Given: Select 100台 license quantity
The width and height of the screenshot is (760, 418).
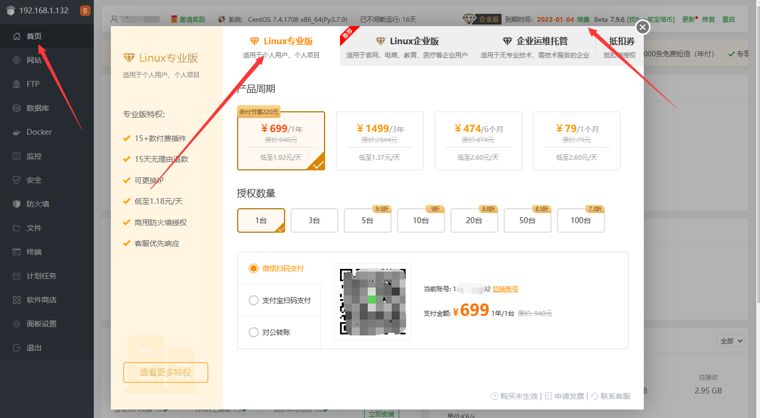Looking at the screenshot, I should pyautogui.click(x=581, y=220).
